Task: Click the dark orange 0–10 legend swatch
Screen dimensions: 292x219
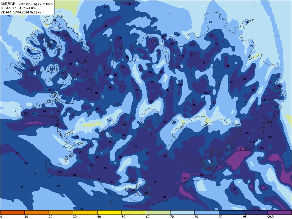Action: coord(12,213)
